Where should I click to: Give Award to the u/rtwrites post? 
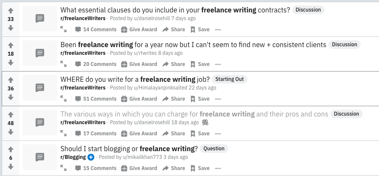pos(139,64)
